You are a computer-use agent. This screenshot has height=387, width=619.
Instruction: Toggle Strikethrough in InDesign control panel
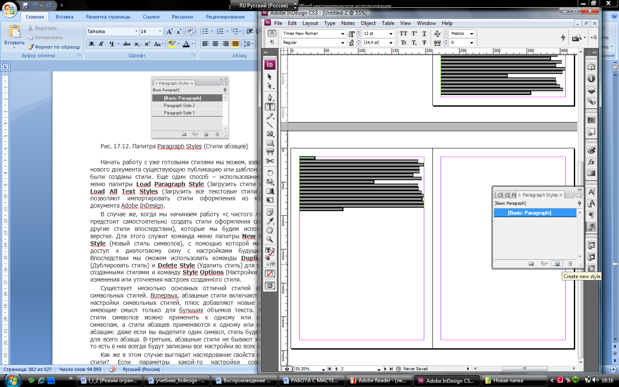[424, 43]
